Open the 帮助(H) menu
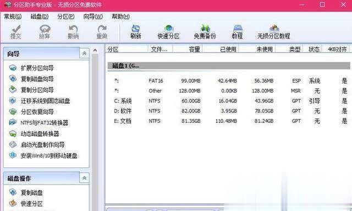Image resolution: width=352 pixels, height=211 pixels. coord(121,17)
